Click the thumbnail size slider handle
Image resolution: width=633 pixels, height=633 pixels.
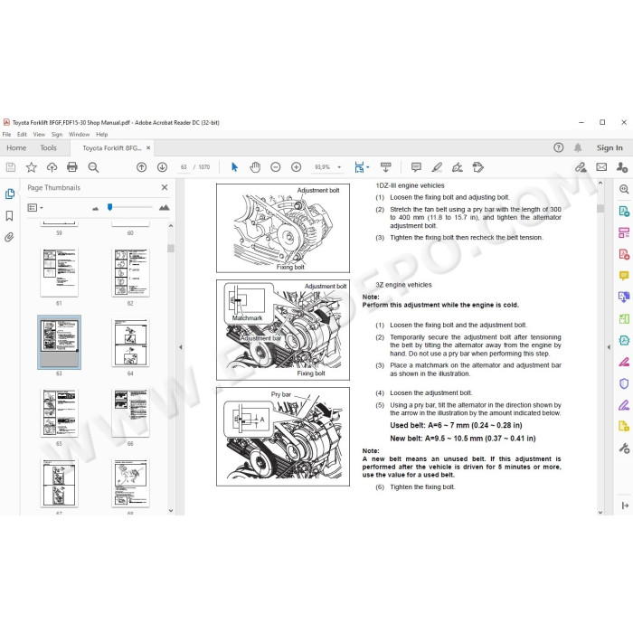coord(109,207)
